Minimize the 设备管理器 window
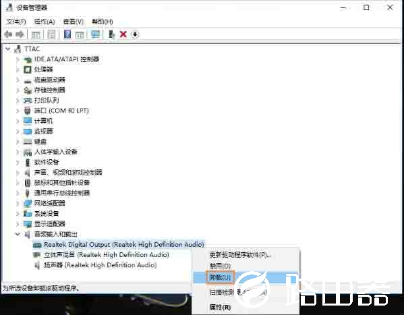Image resolution: width=404 pixels, height=315 pixels. (343, 7)
